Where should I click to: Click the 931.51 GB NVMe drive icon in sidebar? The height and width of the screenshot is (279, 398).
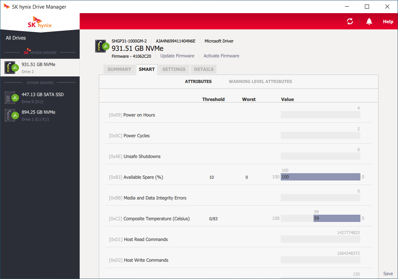coord(11,68)
